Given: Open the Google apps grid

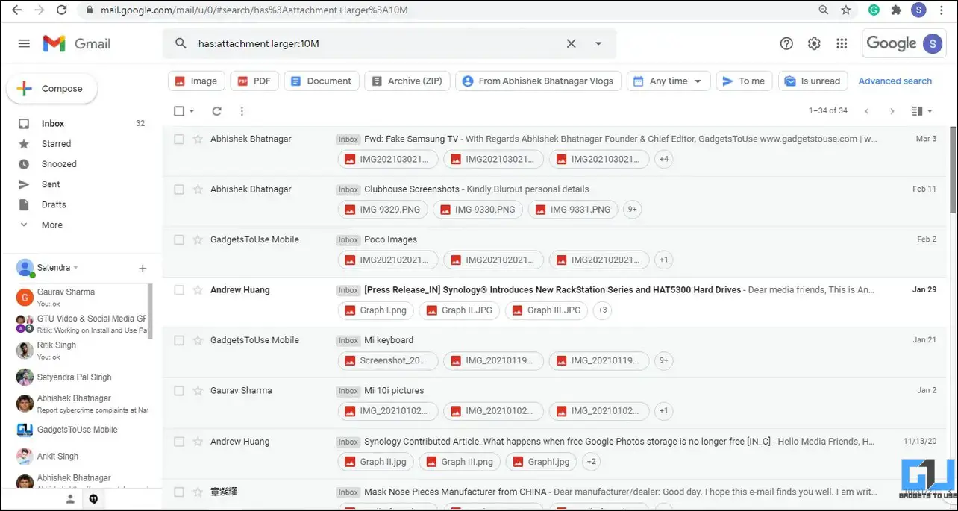Looking at the screenshot, I should tap(842, 44).
